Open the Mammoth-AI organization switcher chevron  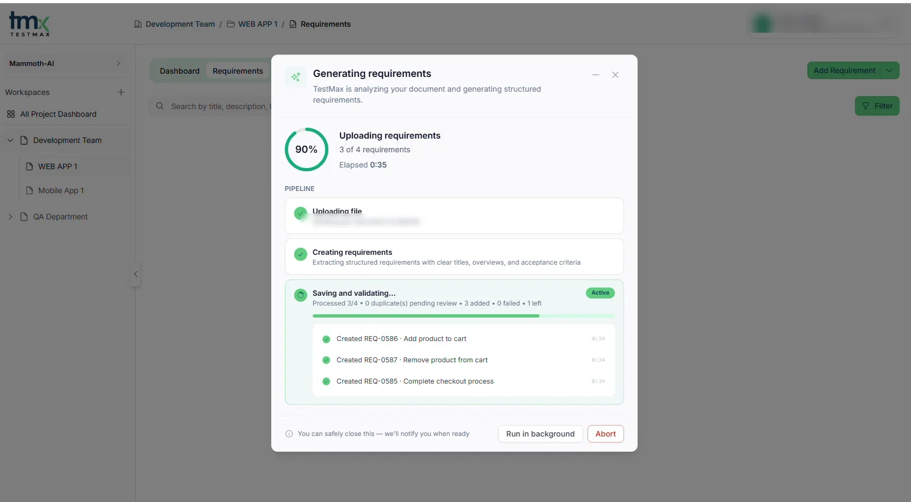[x=118, y=63]
